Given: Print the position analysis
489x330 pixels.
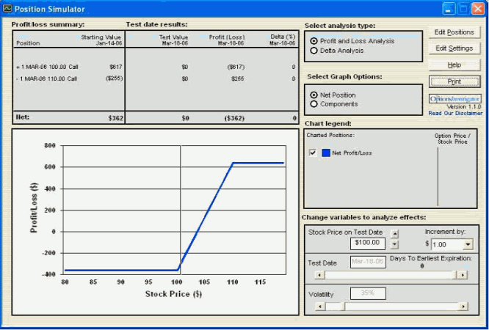Looking at the screenshot, I should point(454,81).
